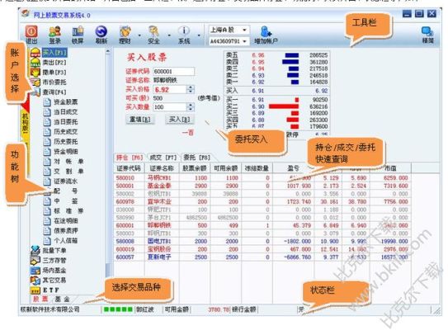Image resolution: width=448 pixels, height=330 pixels.
Task: Decrease 买入价格 with the down arrow
Action: coord(191,92)
